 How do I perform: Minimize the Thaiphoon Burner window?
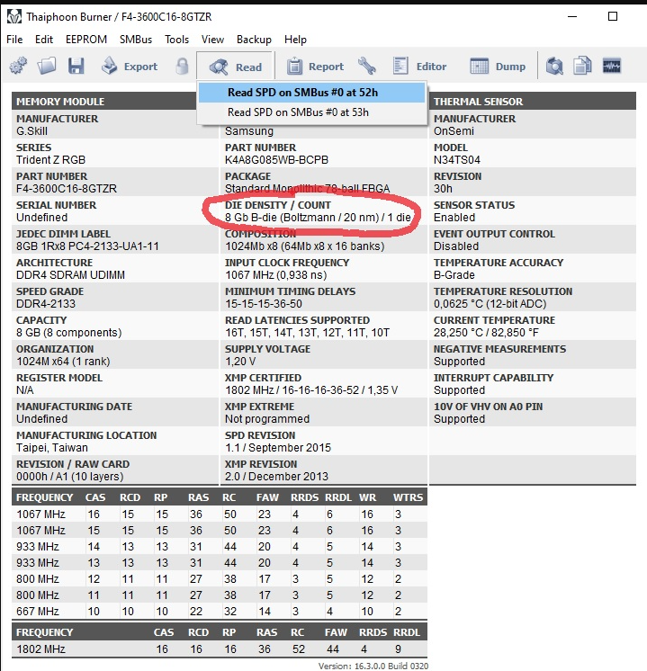point(572,16)
